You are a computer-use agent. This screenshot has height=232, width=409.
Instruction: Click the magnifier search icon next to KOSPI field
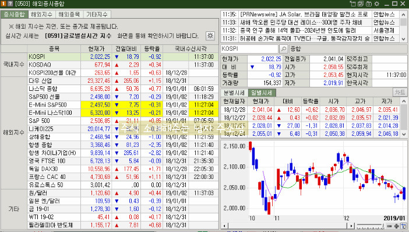coord(283,49)
